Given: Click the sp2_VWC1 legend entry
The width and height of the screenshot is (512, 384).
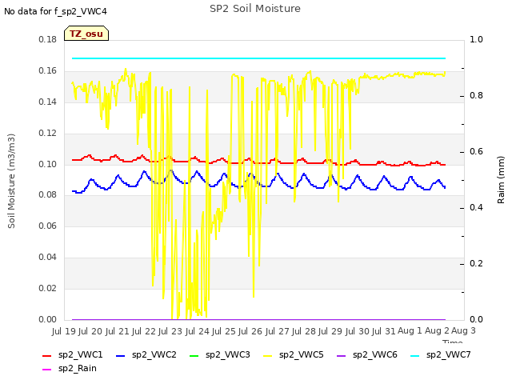Looking at the screenshot, I should [x=73, y=354].
